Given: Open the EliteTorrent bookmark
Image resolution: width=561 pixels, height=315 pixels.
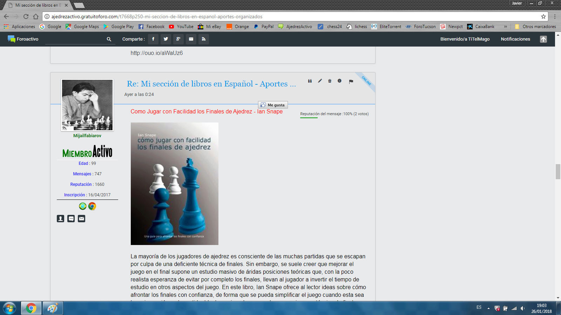Looking at the screenshot, I should coord(386,27).
